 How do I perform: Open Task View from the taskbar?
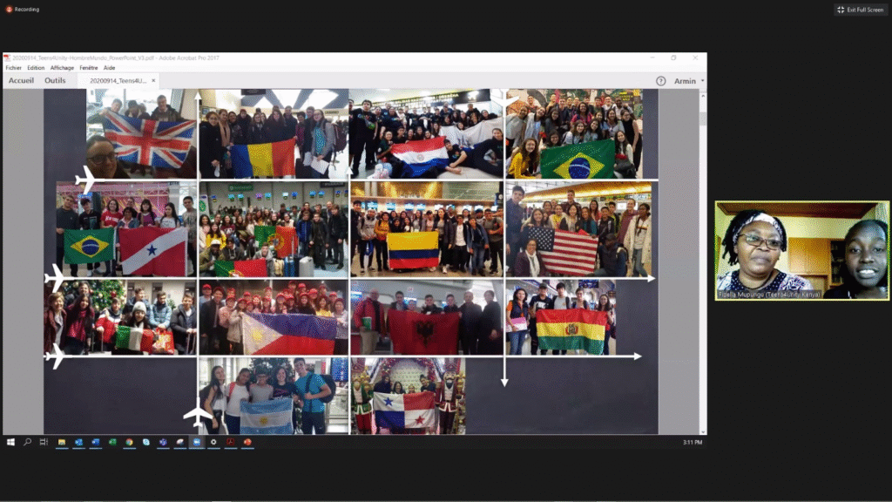43,444
